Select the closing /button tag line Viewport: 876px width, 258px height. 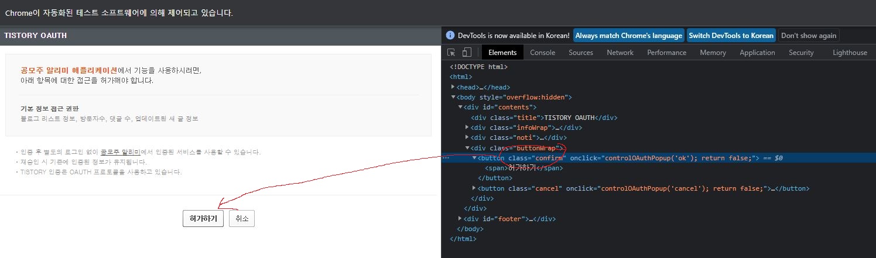[x=495, y=178]
